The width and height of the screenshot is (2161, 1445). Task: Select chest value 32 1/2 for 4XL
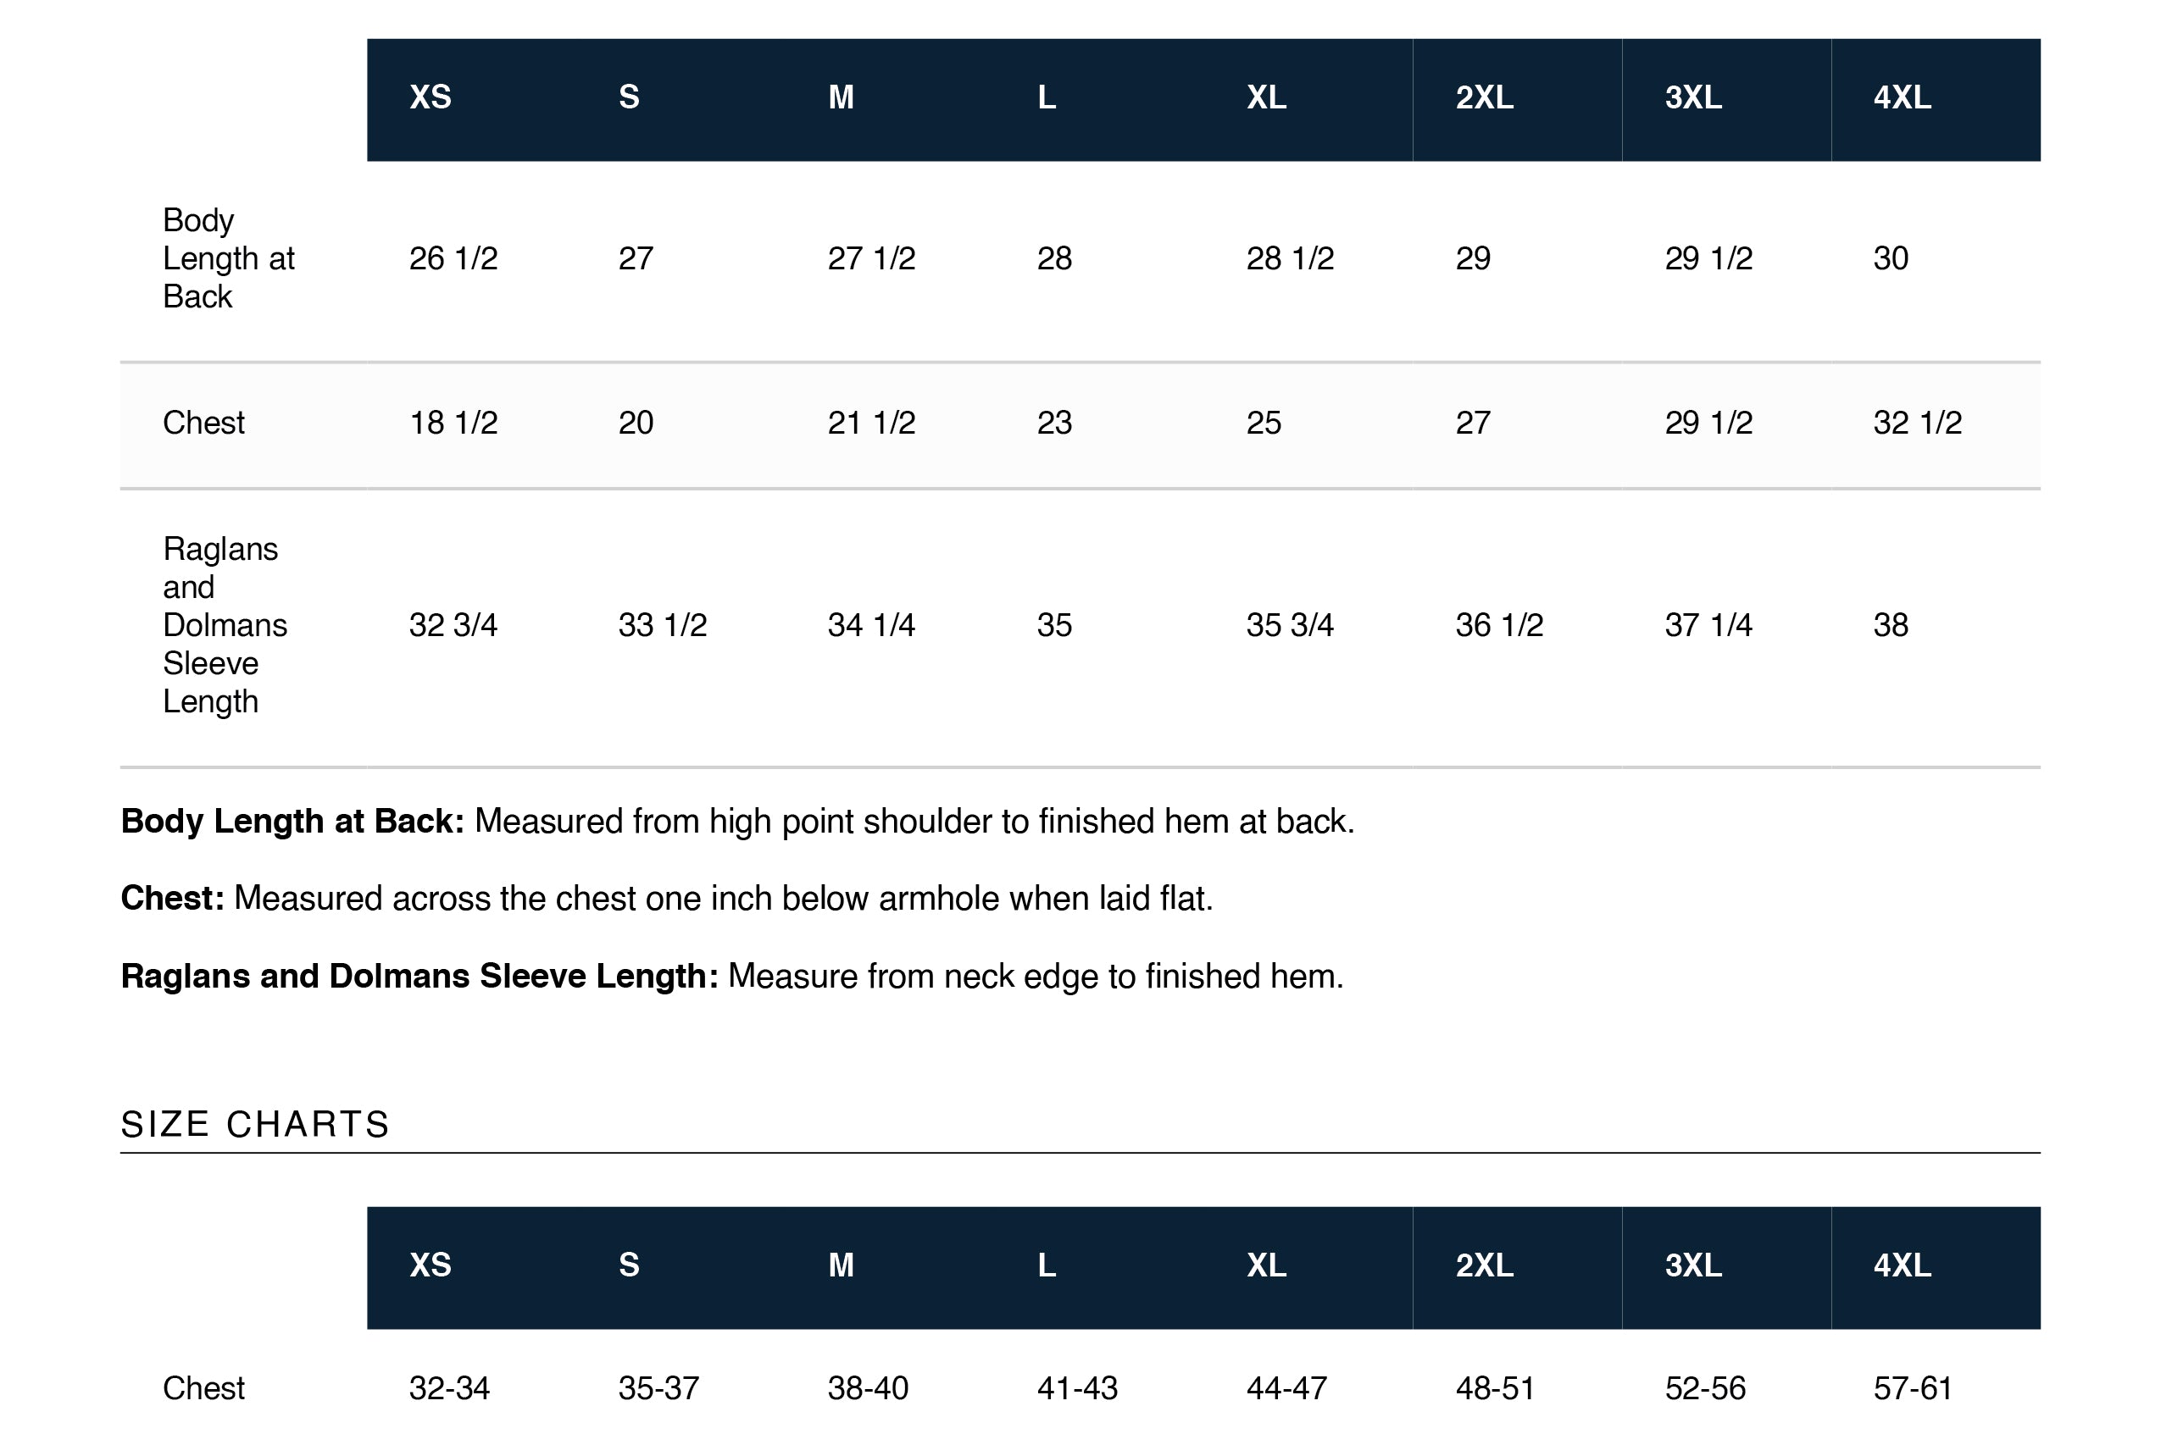1917,422
